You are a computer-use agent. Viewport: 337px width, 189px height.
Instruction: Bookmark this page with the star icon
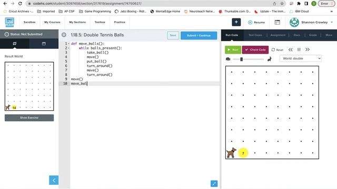pos(282,4)
